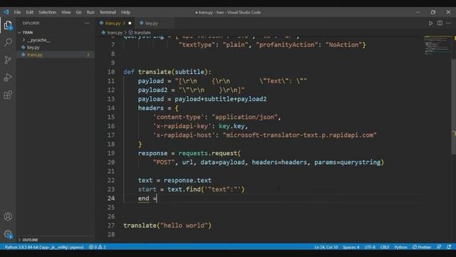Click the Prettier status item
The height and width of the screenshot is (257, 456).
(421, 247)
